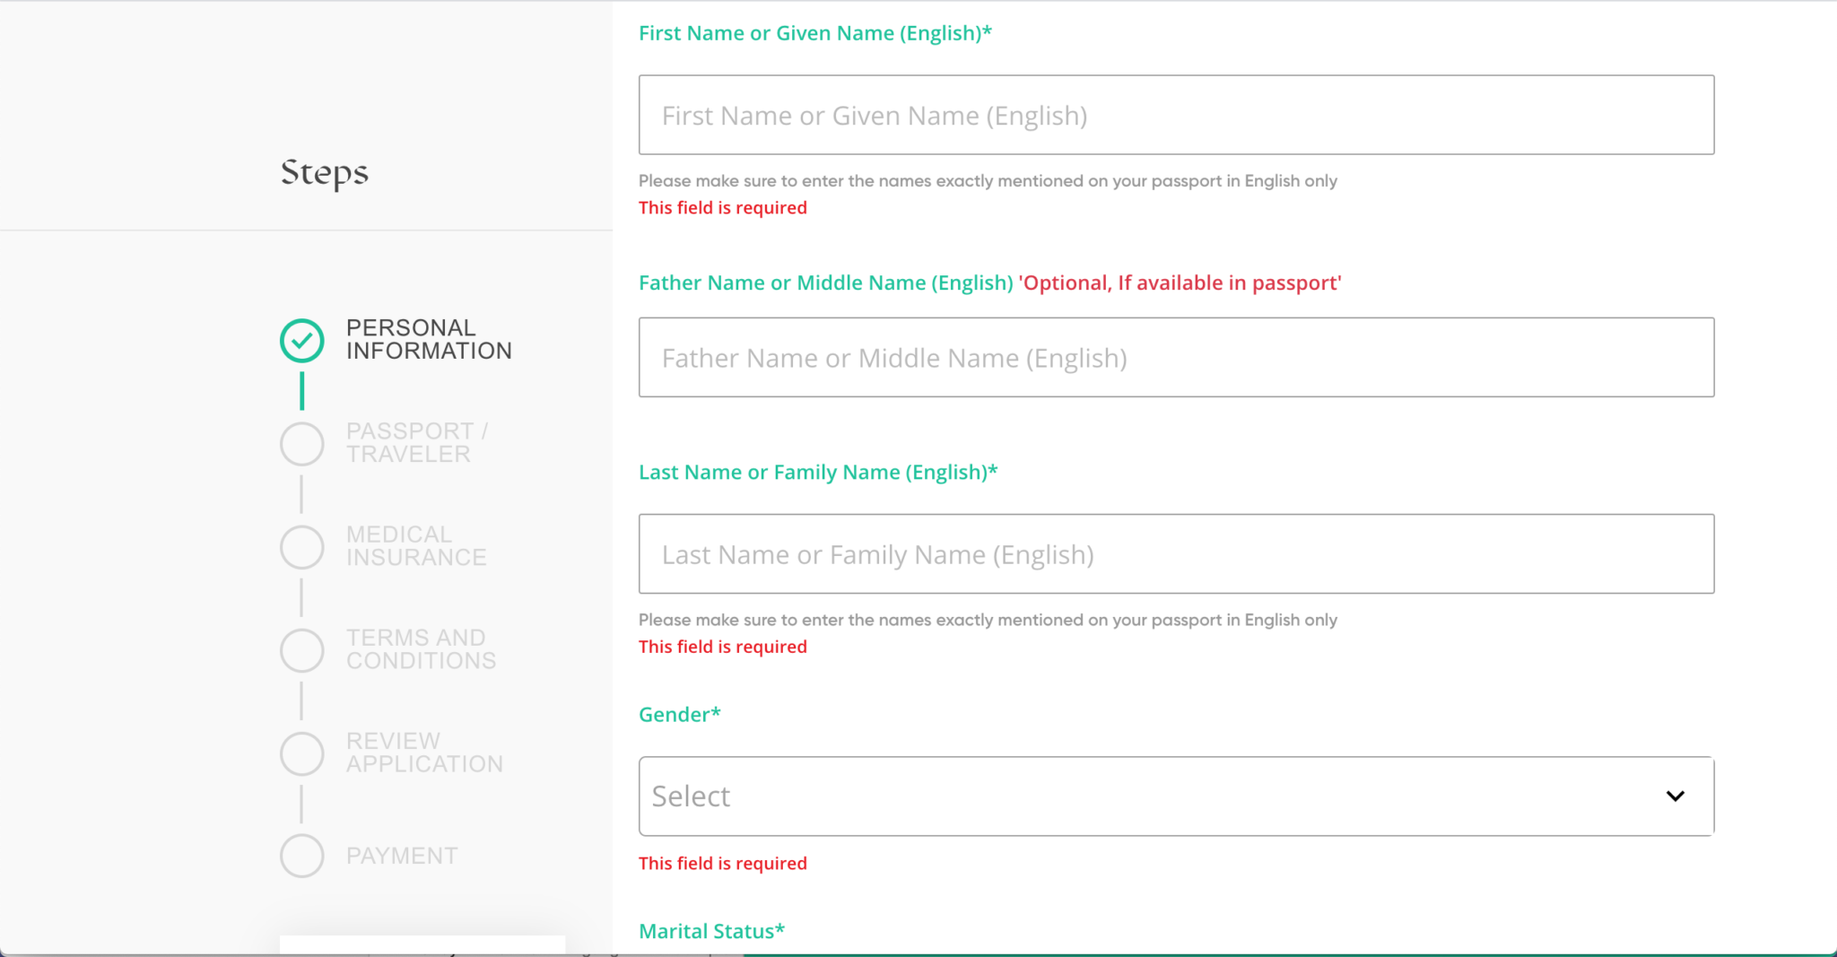Click the First Name or Given Name label
The height and width of the screenshot is (957, 1837).
[815, 33]
